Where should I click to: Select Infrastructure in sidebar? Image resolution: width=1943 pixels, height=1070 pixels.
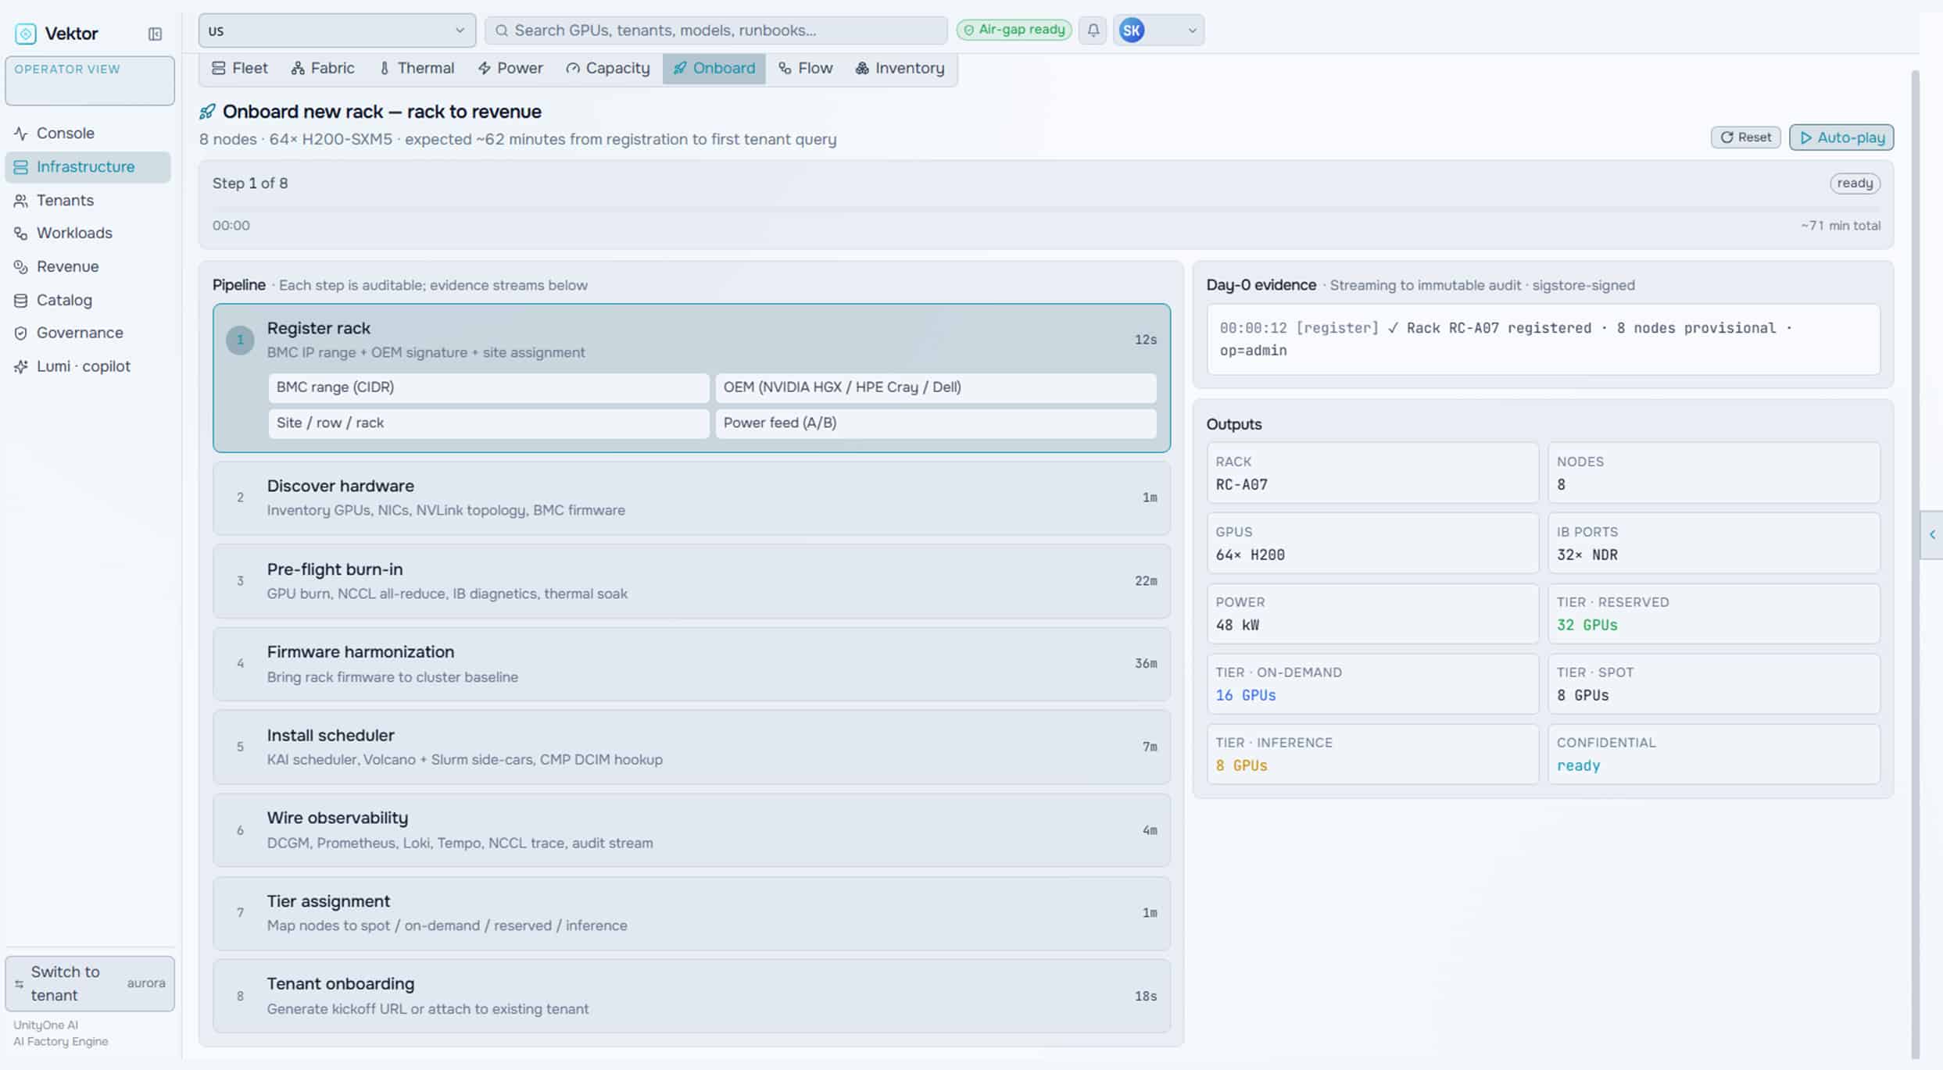(88, 167)
